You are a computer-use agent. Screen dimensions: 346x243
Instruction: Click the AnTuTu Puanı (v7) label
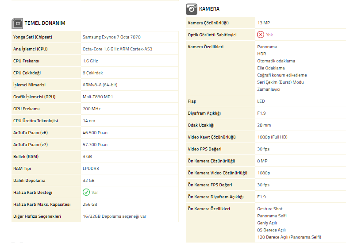click(x=31, y=144)
